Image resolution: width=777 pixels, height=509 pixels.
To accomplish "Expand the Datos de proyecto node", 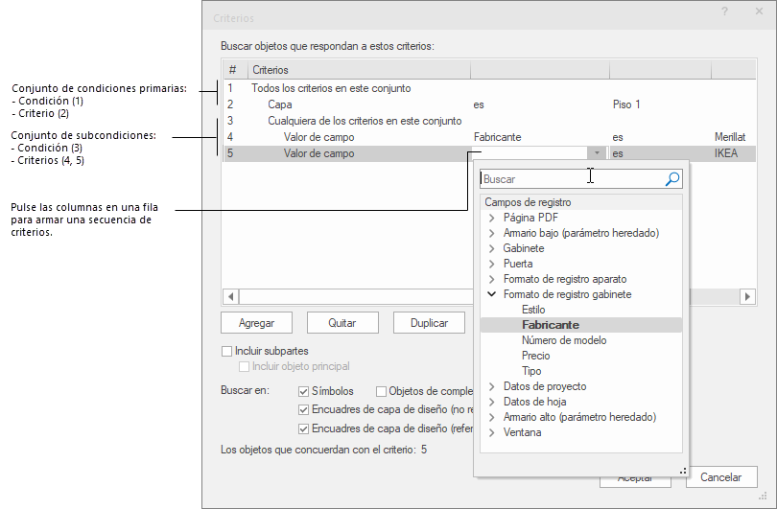I will 492,386.
